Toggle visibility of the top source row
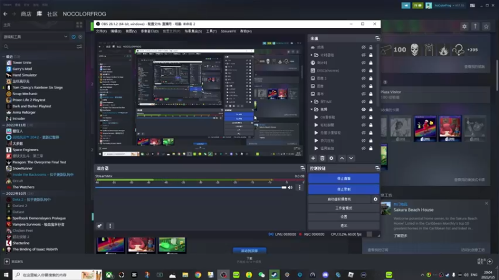 (363, 47)
